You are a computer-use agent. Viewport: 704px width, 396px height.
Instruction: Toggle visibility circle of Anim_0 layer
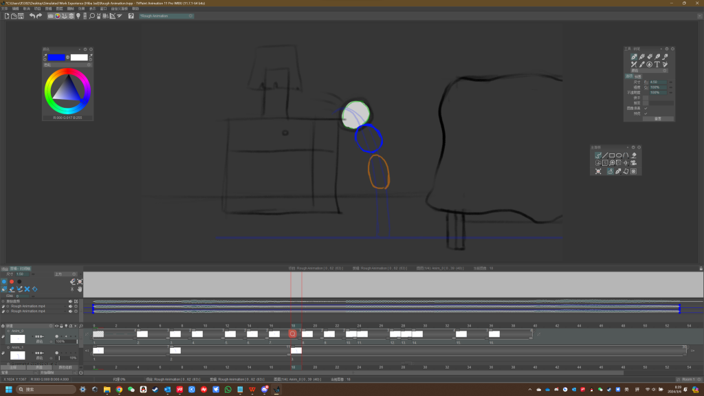[x=56, y=335]
